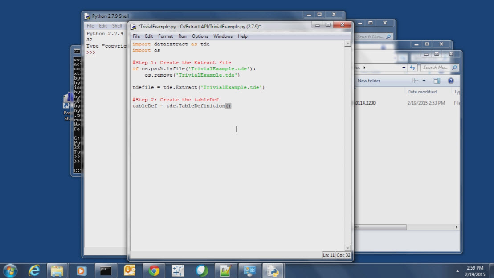
Task: Click the green notepad-with-pencil taskbar icon
Action: pyautogui.click(x=225, y=271)
